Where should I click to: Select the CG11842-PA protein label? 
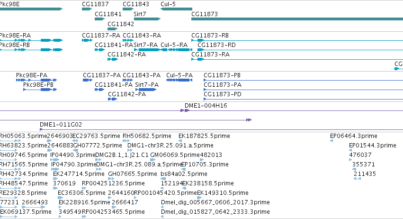tap(127, 94)
